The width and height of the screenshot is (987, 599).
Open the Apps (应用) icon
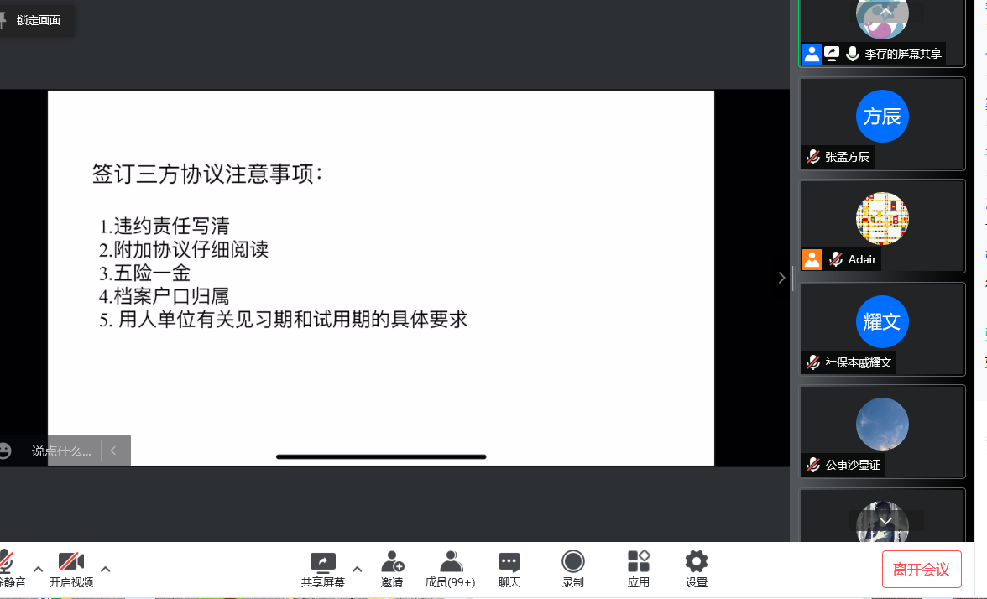pos(639,562)
